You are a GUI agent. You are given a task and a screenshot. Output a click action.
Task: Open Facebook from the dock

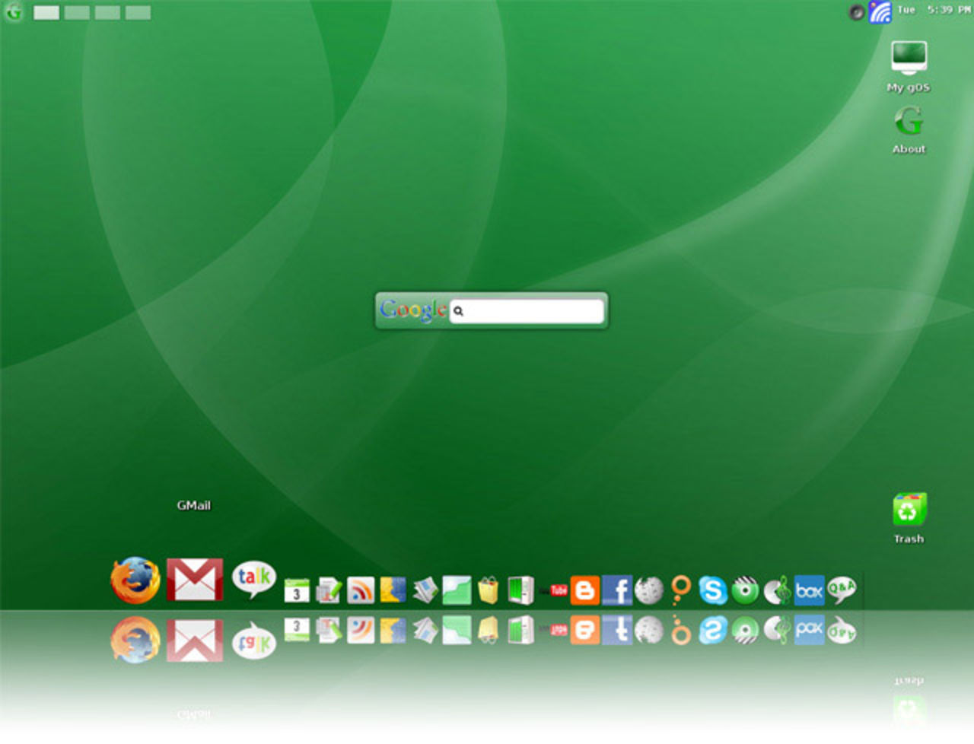(617, 590)
